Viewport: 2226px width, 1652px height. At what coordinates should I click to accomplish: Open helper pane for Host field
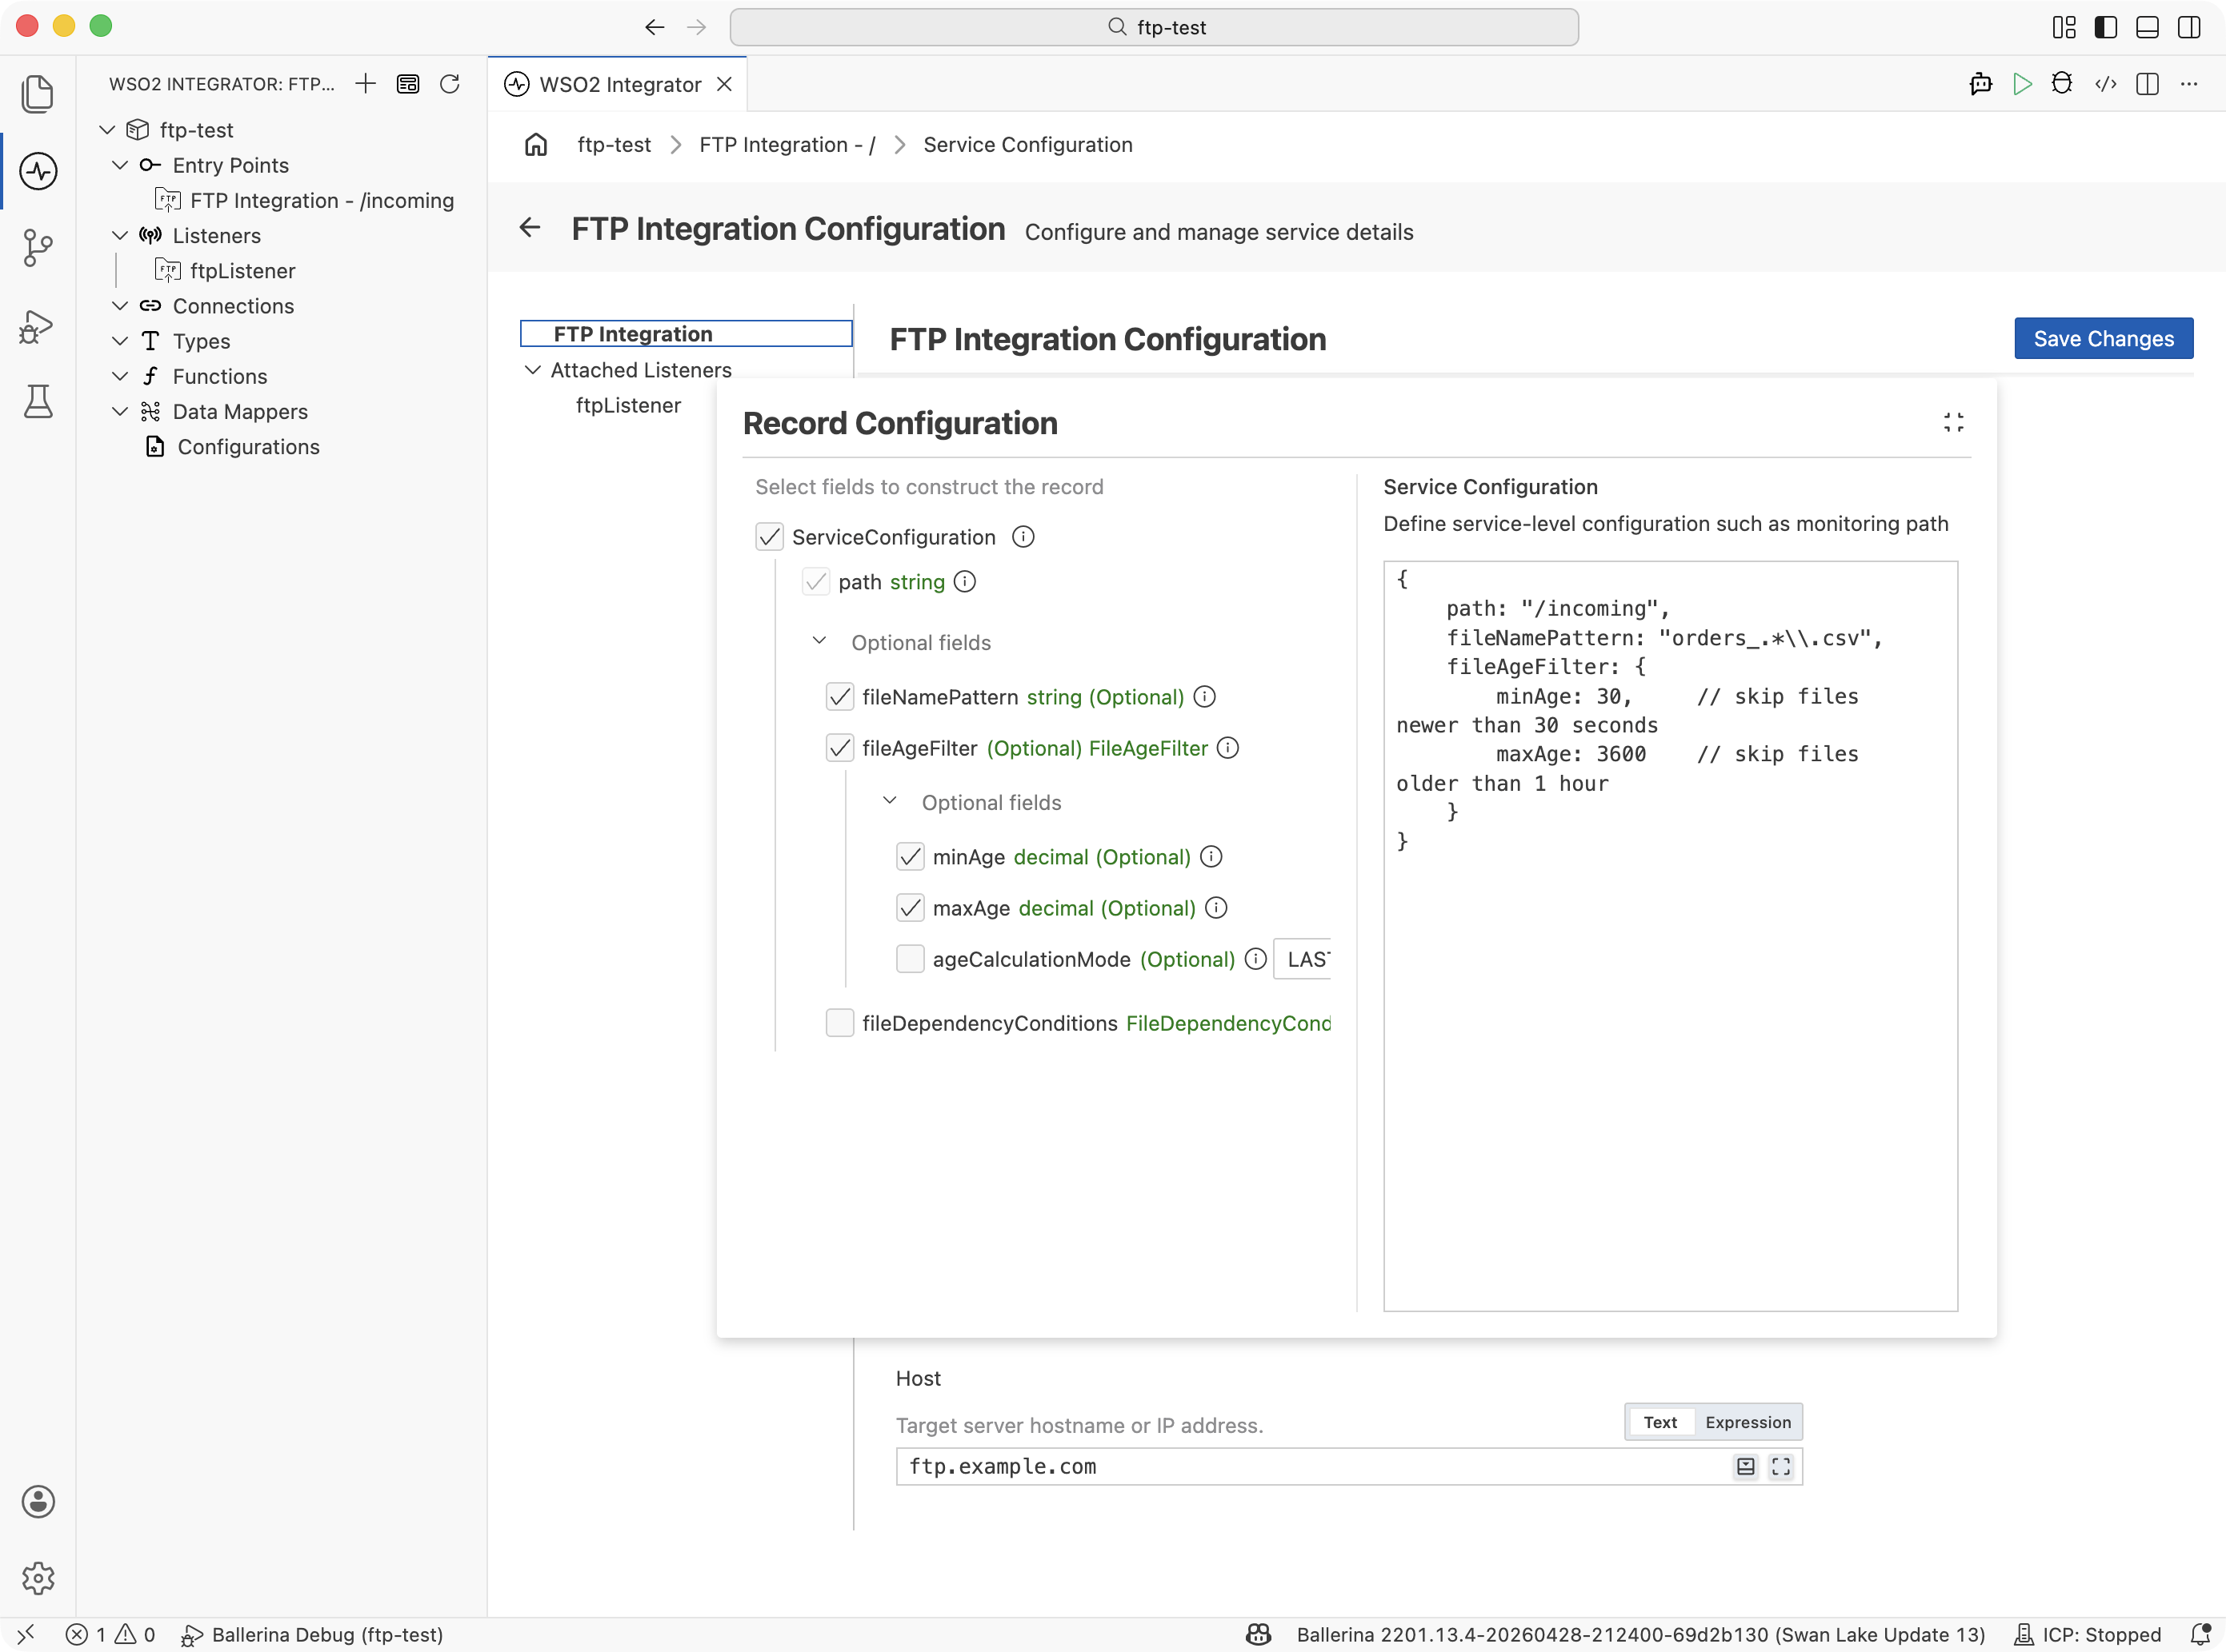pyautogui.click(x=1745, y=1466)
